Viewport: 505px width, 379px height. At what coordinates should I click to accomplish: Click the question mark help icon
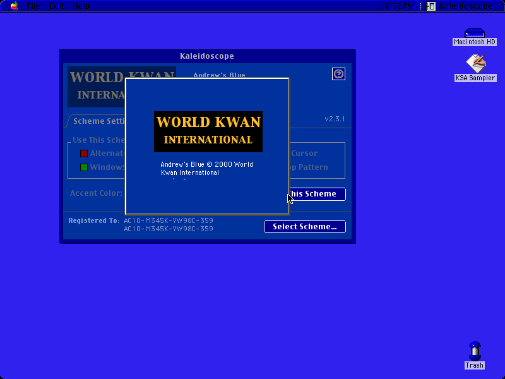[338, 74]
